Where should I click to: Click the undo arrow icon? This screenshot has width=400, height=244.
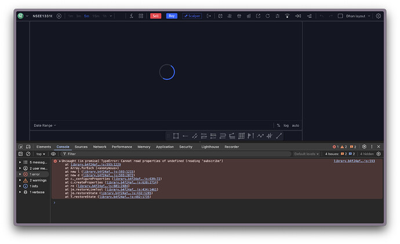click(x=321, y=16)
